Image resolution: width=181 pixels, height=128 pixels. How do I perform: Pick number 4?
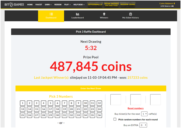click(x=44, y=103)
